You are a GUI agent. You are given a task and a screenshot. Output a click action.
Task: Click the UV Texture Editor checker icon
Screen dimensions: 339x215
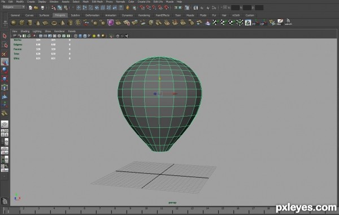click(x=248, y=23)
